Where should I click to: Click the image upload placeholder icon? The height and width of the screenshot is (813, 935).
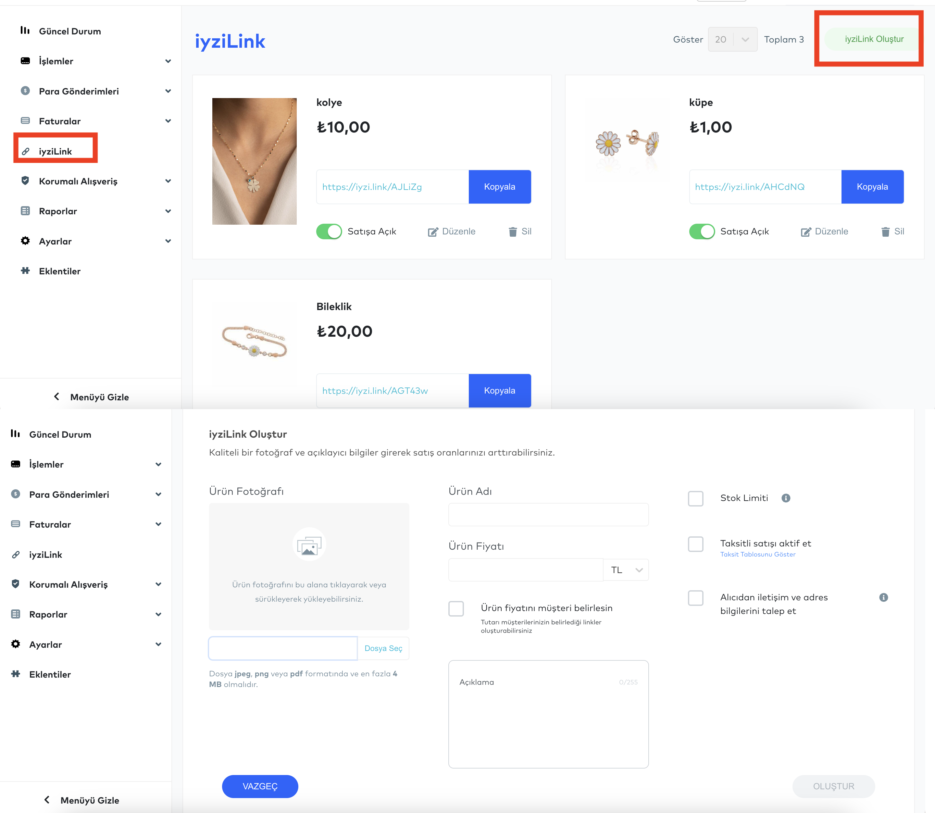[309, 544]
